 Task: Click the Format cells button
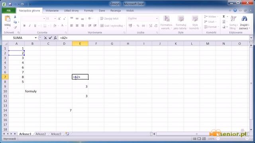pos(211,27)
